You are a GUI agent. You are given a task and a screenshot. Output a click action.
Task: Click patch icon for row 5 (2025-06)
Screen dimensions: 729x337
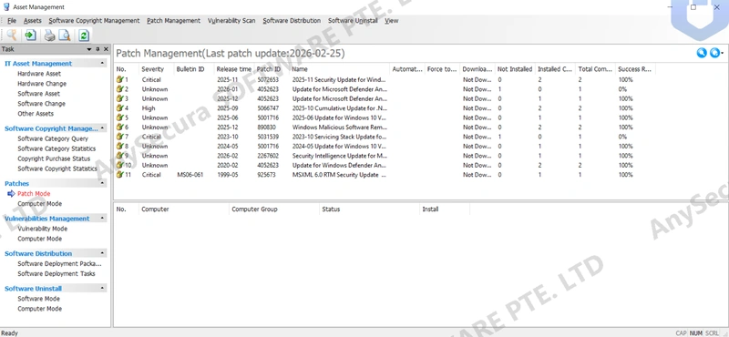(x=120, y=117)
